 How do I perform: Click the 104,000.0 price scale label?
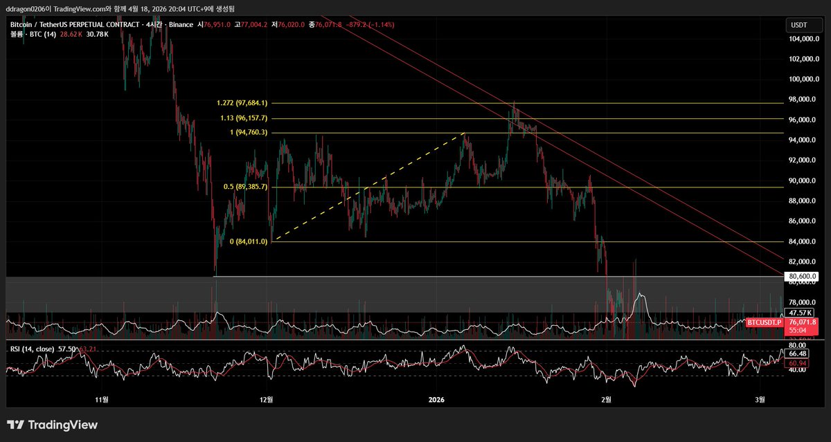(805, 39)
